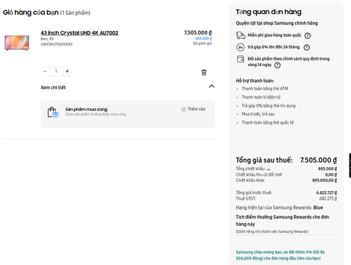Click the Tổng giá sau thuế total amount
The width and height of the screenshot is (351, 265).
tap(319, 160)
